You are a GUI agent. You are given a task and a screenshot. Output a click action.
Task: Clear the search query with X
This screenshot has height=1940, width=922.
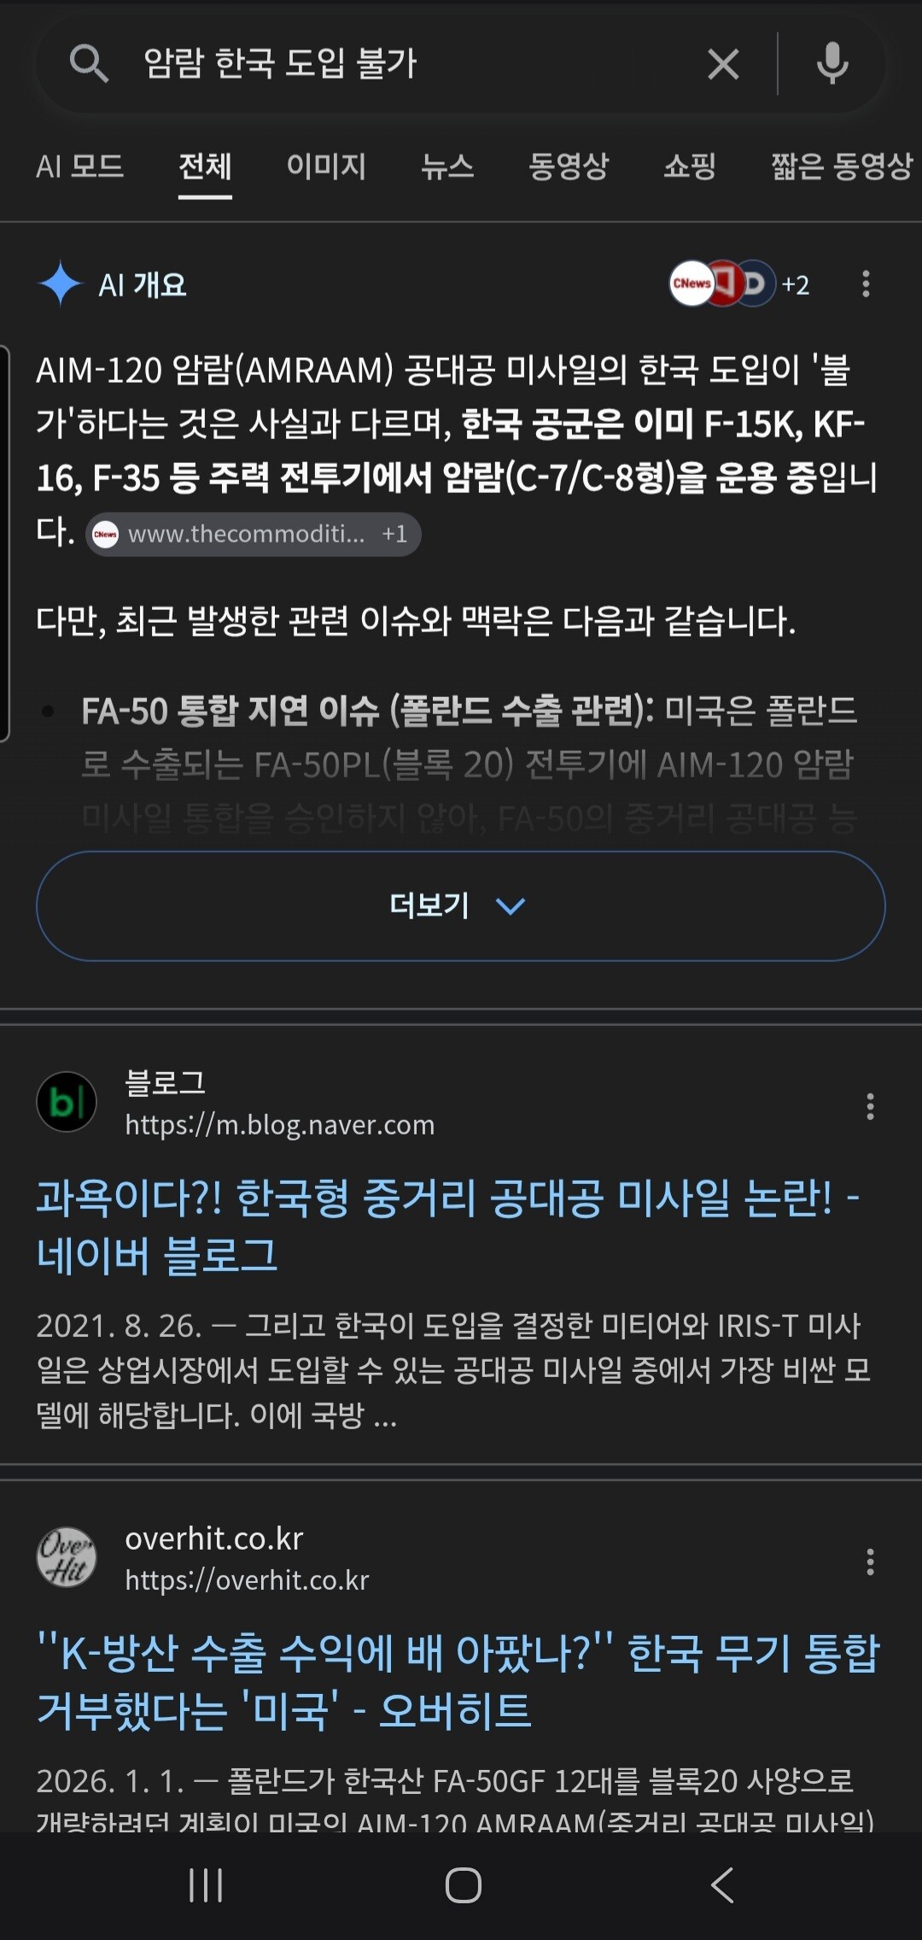[723, 64]
